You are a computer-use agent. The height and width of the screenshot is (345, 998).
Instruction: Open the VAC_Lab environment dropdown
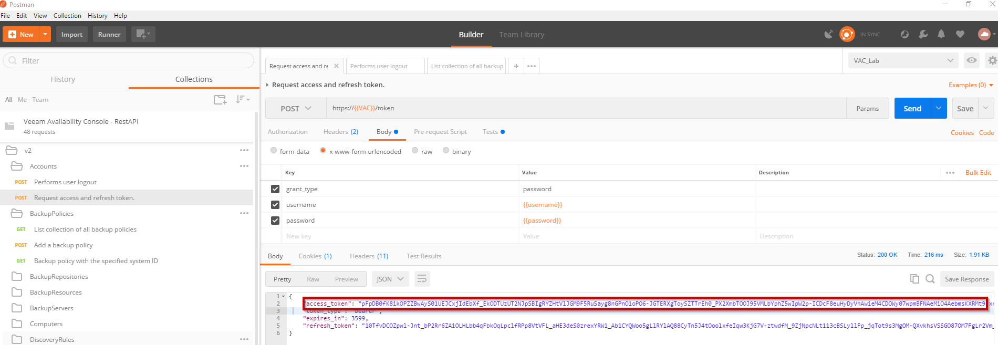tap(903, 60)
